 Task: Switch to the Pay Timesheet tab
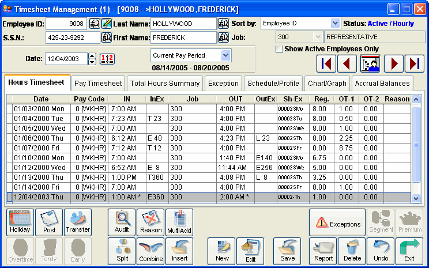98,84
